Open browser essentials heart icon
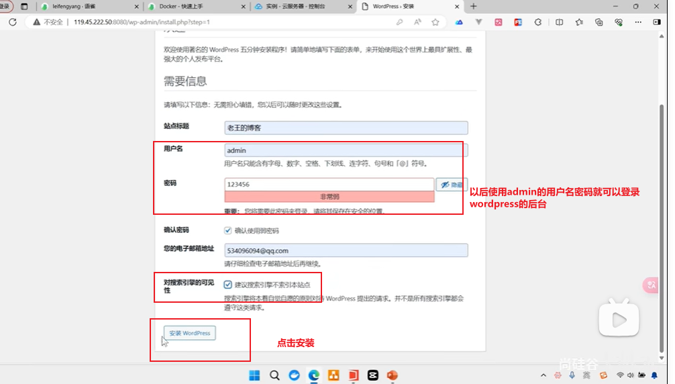Screen dimensions: 675x384 pos(619,22)
